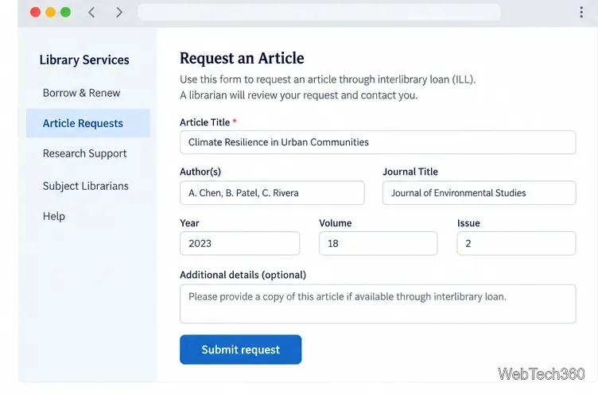Open the Help sidebar link
This screenshot has width=598, height=394.
point(54,216)
